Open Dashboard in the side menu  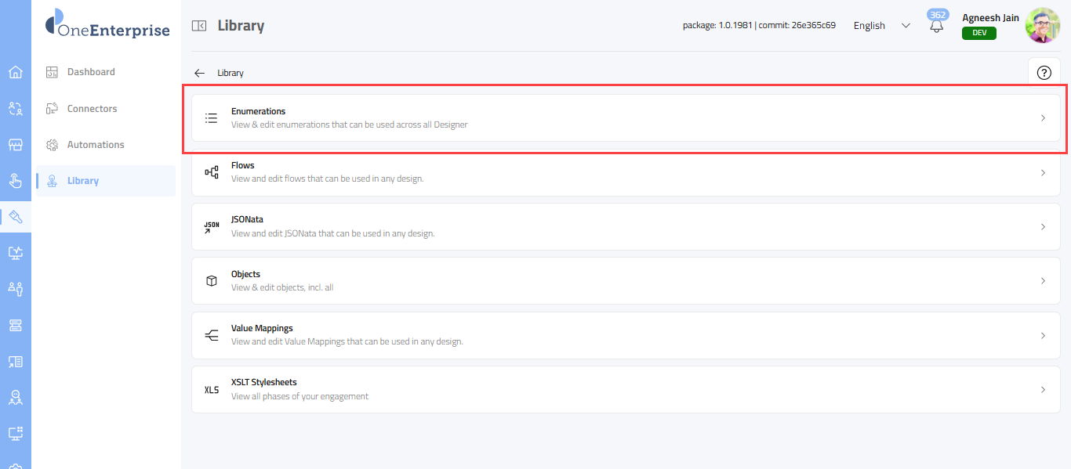91,72
